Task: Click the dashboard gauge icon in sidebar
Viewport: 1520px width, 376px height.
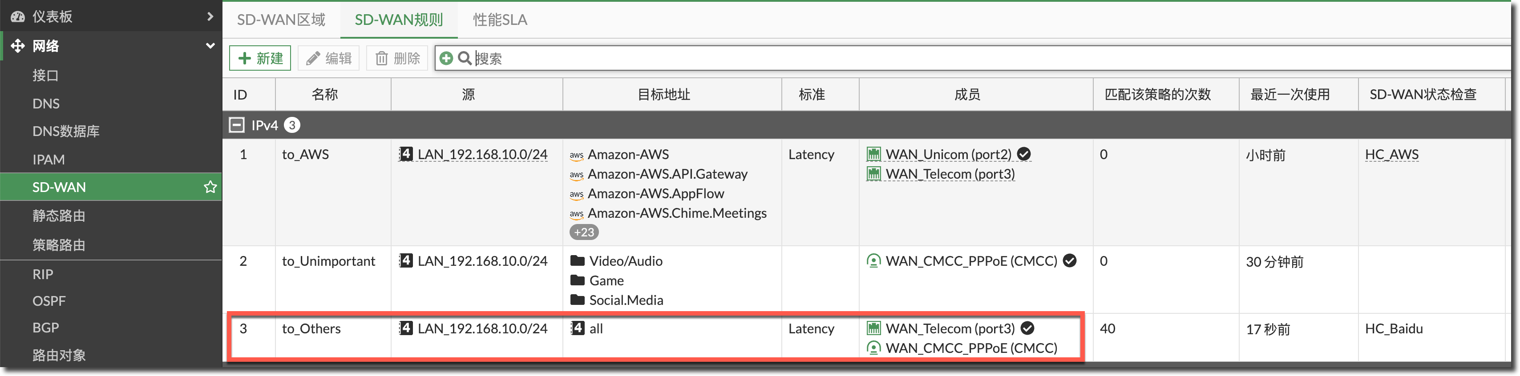Action: click(x=18, y=16)
